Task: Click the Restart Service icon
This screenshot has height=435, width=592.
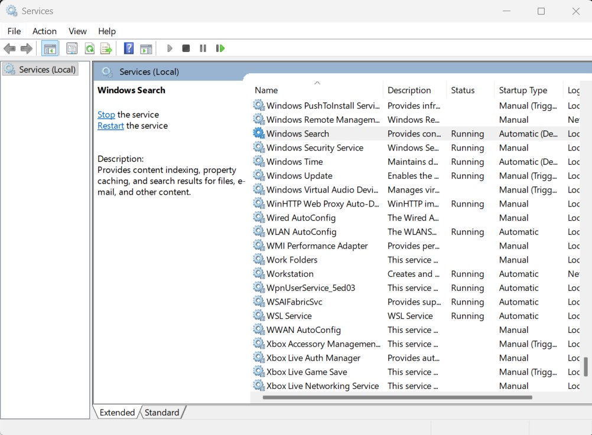Action: tap(220, 48)
